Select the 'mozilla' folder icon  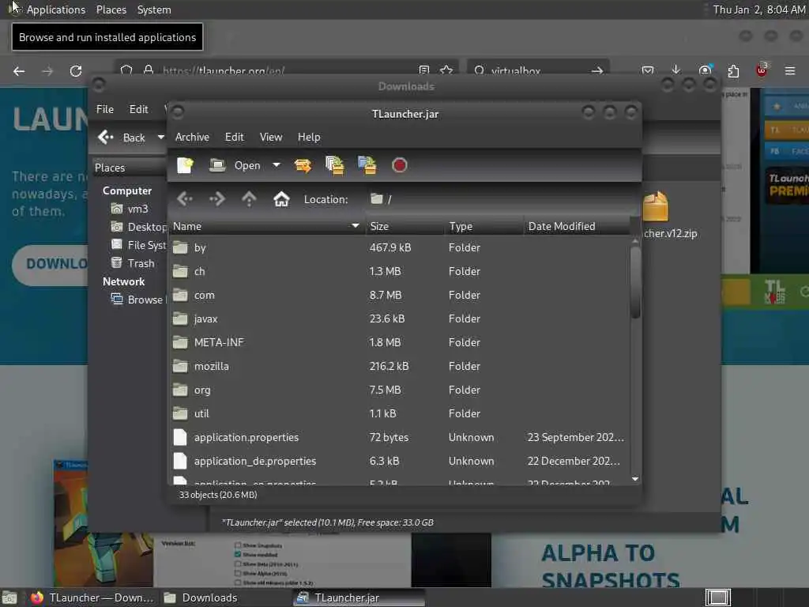[180, 367]
